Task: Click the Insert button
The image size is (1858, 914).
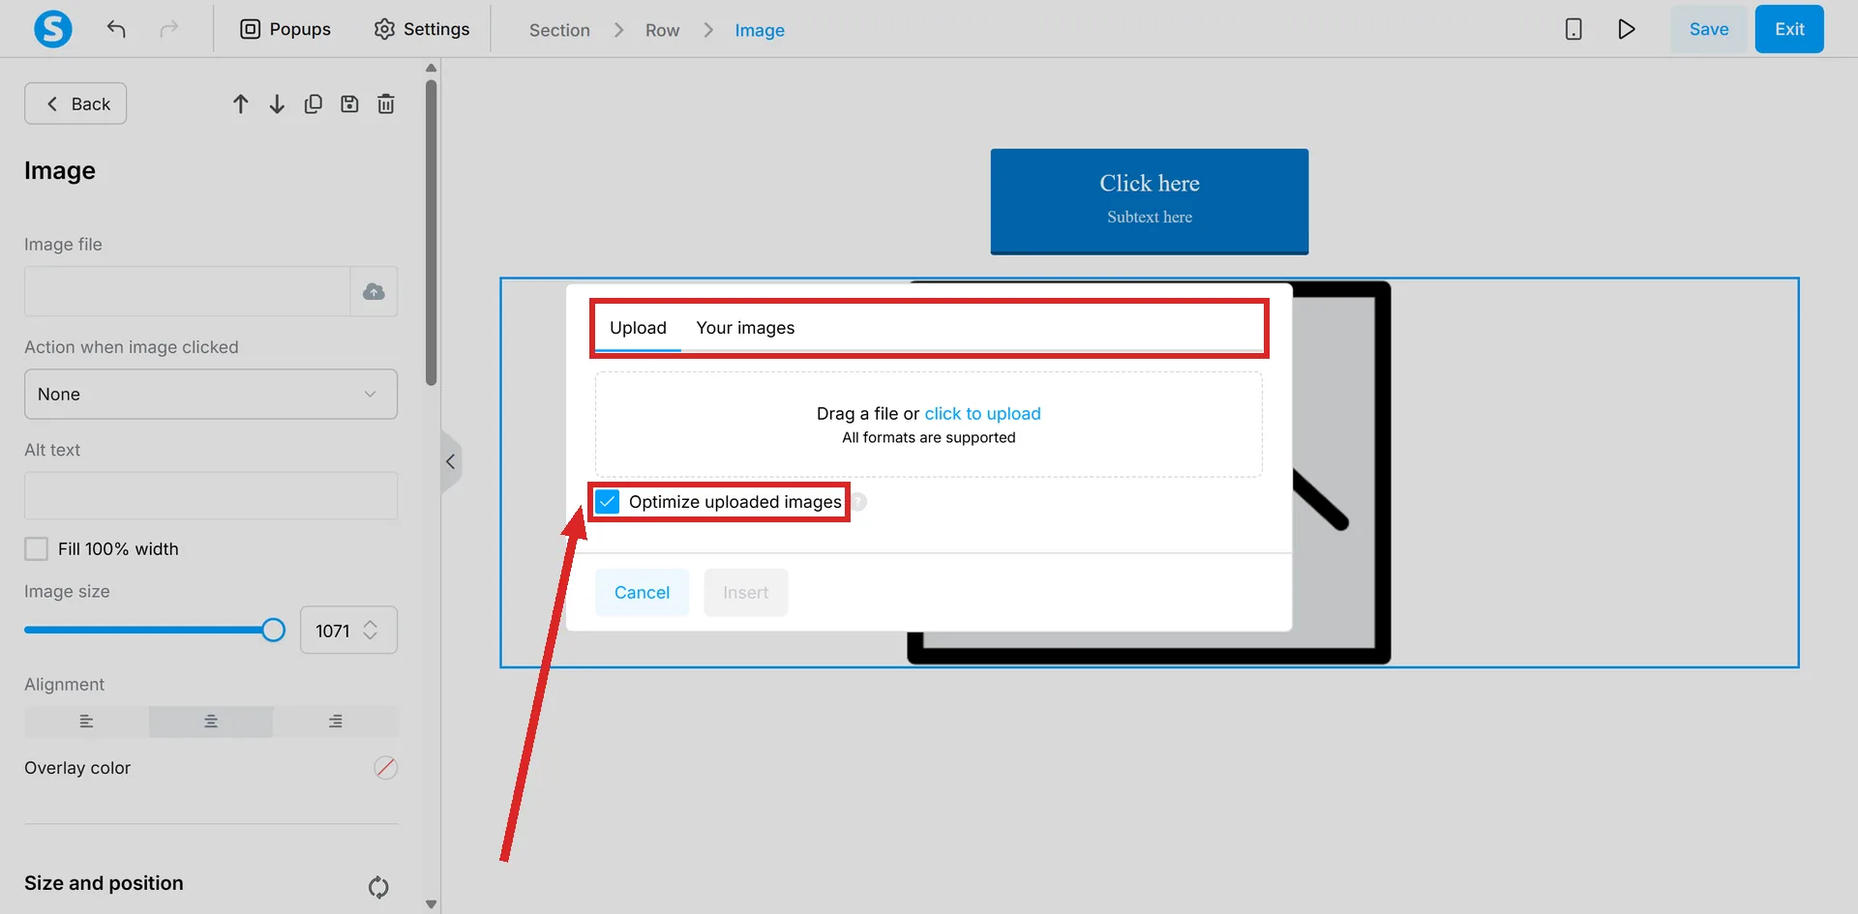Action: pos(745,592)
